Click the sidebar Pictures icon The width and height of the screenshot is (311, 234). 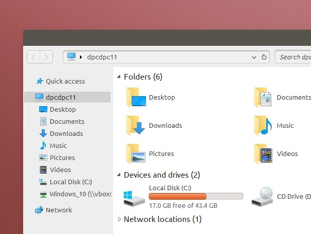[x=43, y=158]
